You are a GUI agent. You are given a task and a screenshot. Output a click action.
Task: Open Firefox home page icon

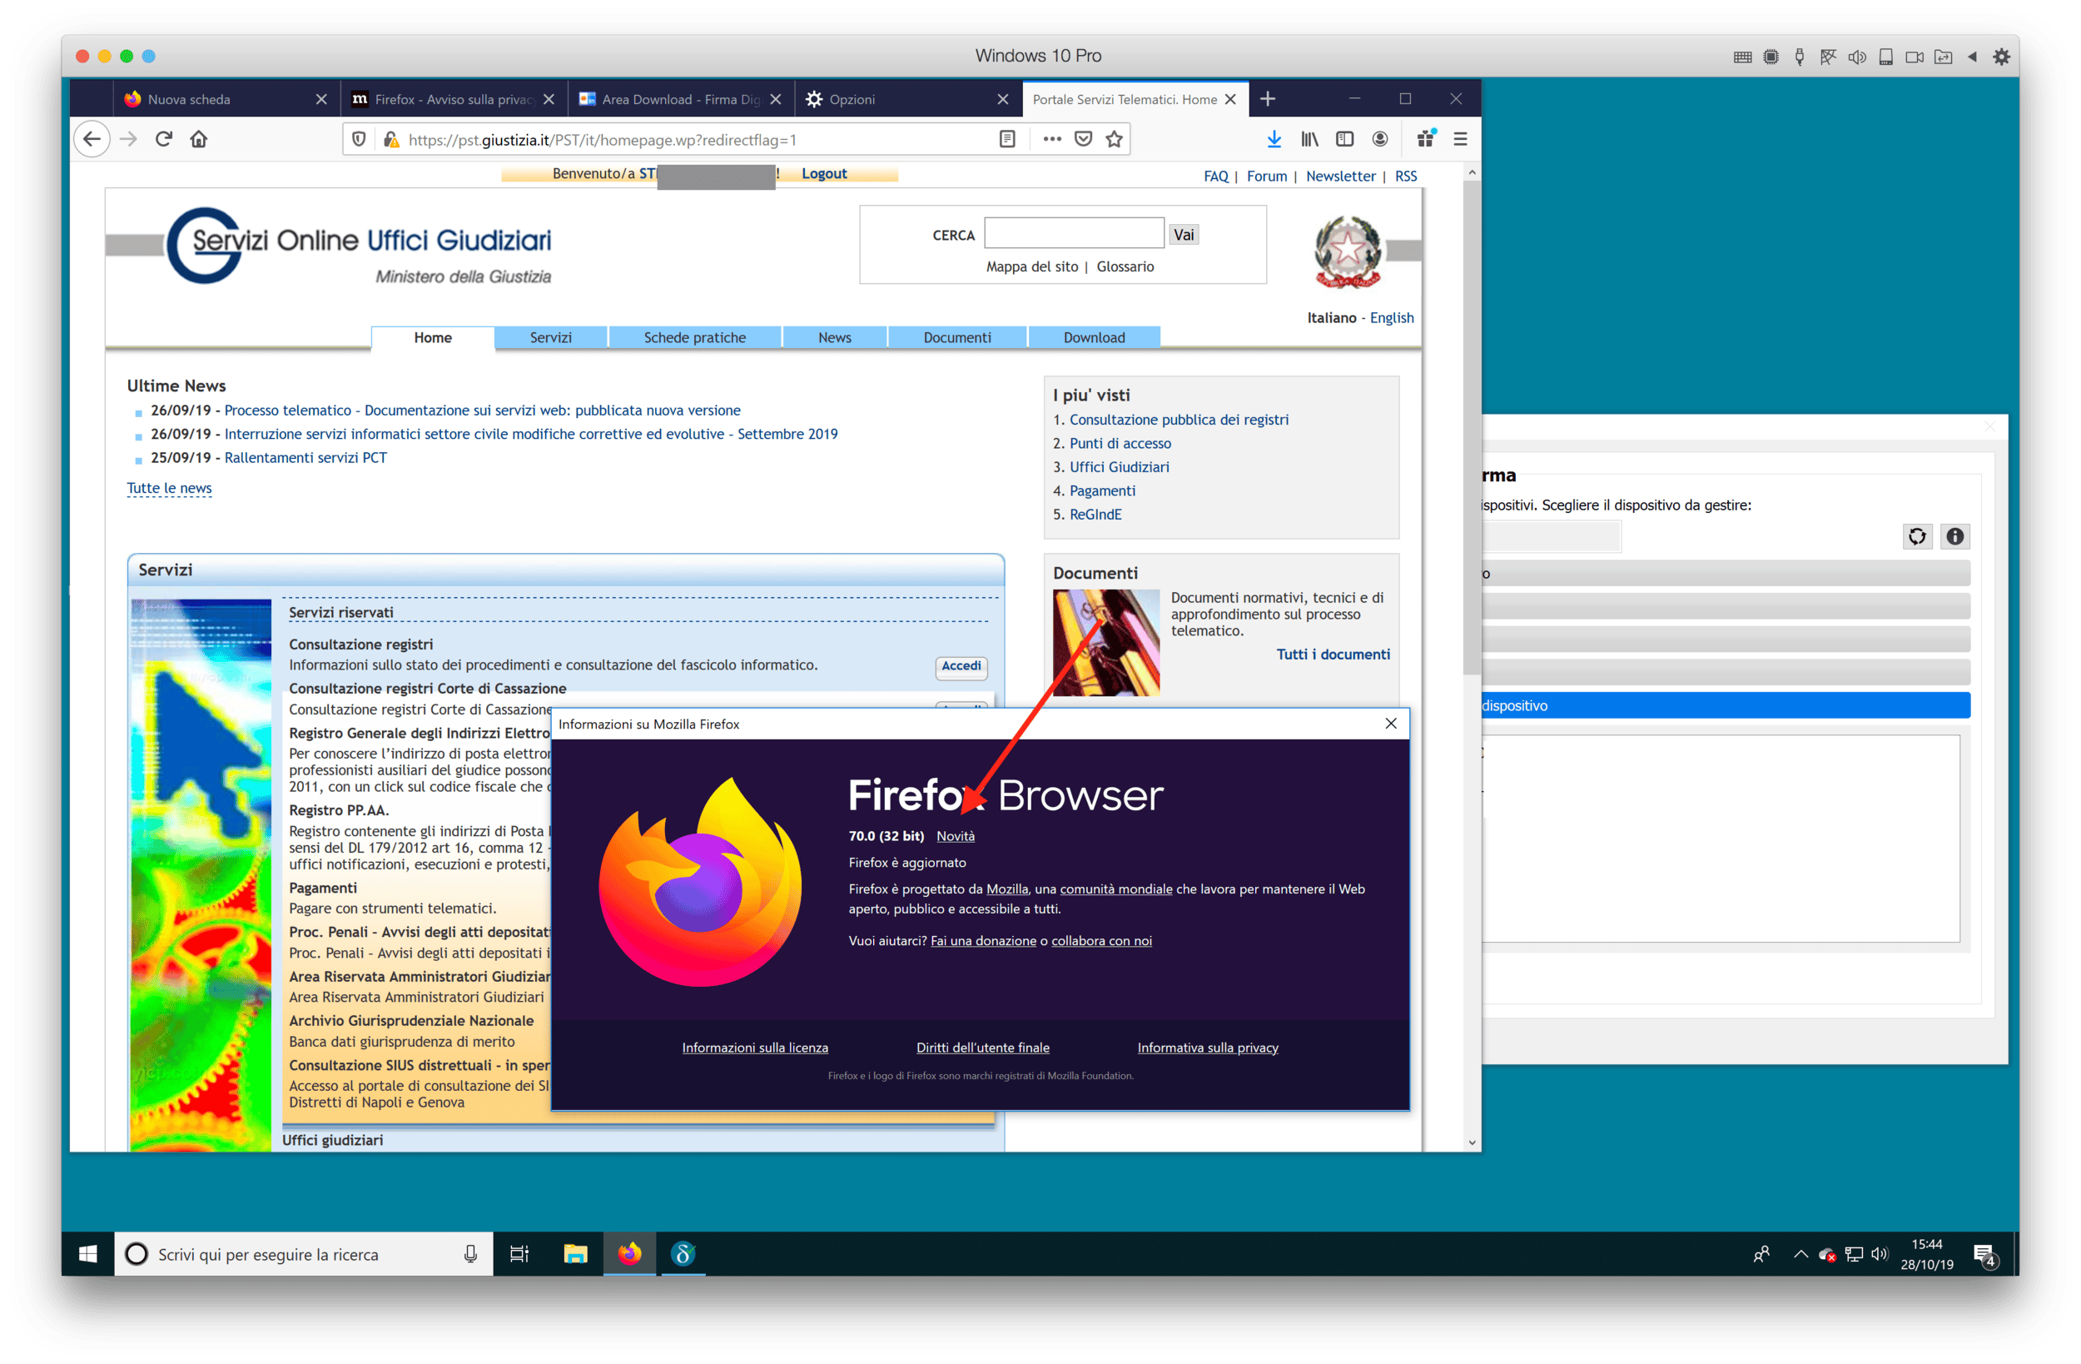point(198,139)
